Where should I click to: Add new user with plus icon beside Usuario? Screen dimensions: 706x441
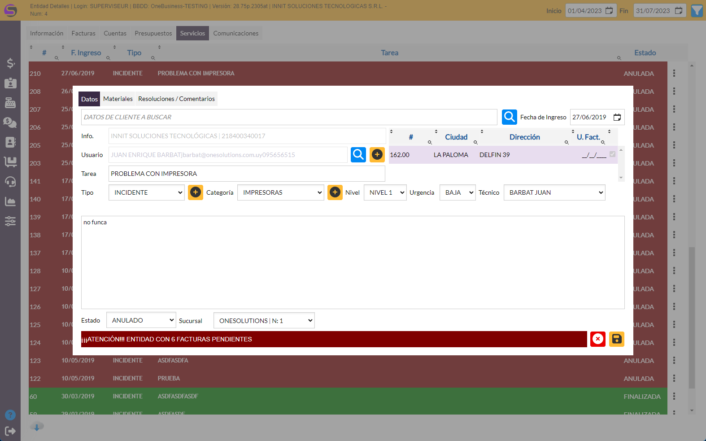click(377, 155)
